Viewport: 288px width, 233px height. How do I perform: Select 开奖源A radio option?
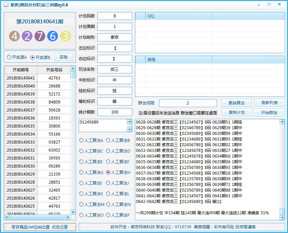9,57
